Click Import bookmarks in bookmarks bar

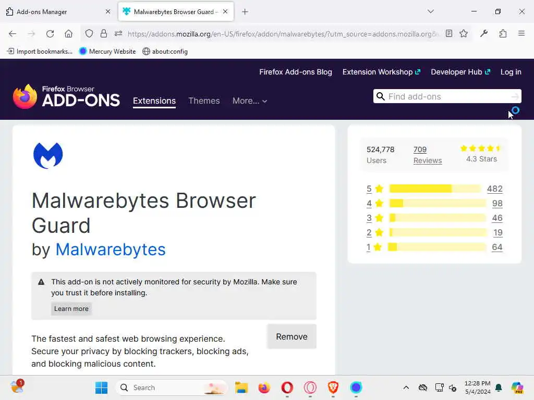coord(40,52)
